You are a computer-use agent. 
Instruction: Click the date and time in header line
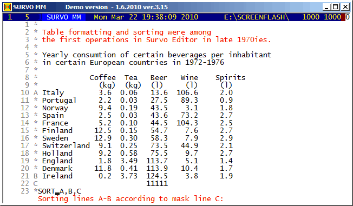(146, 17)
